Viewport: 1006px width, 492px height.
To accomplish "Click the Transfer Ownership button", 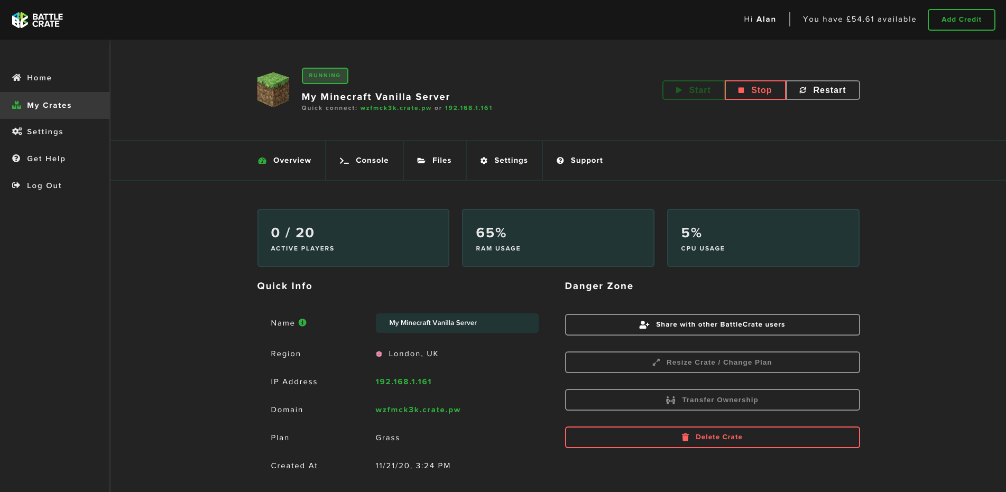I will 712,400.
